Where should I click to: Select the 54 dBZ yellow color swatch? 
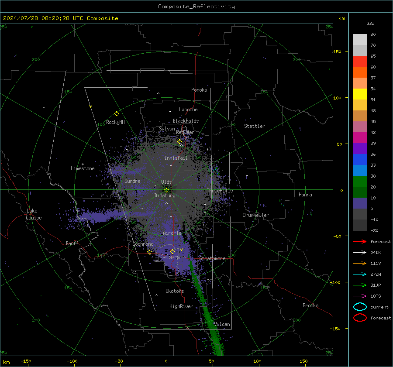click(360, 94)
